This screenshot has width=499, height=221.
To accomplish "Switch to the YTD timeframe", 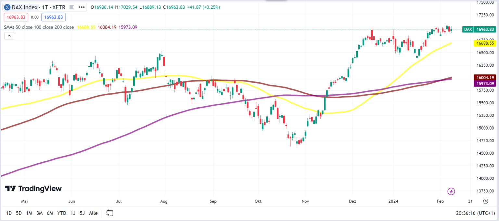I will (x=61, y=213).
